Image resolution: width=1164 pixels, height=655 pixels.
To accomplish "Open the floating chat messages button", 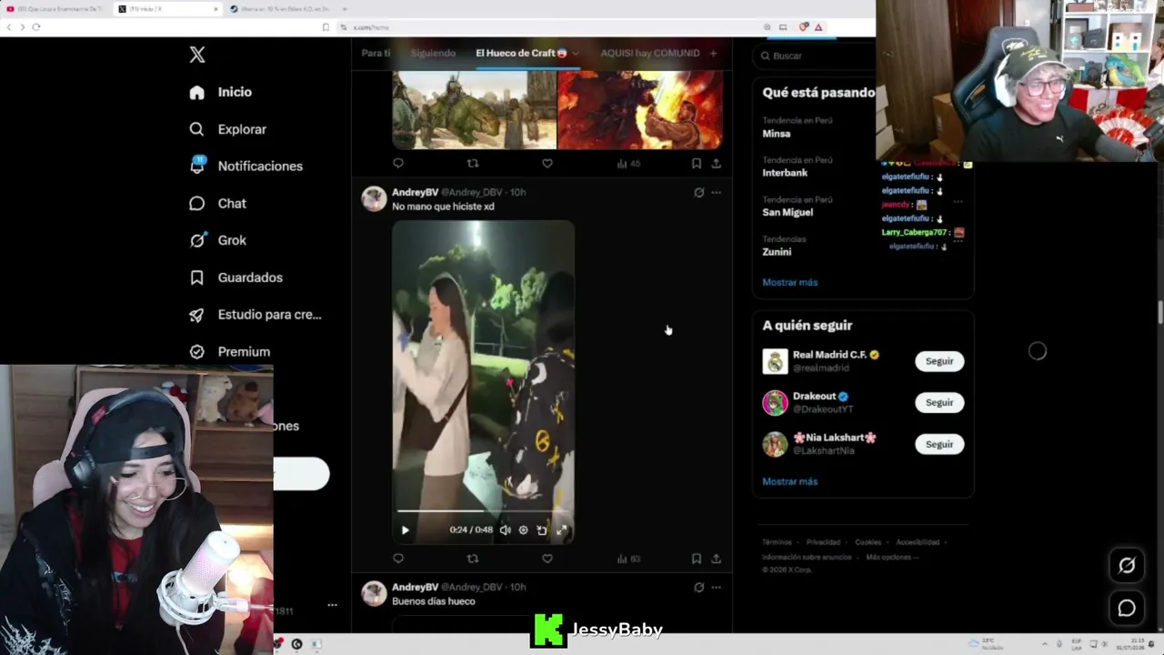I will [x=1127, y=609].
